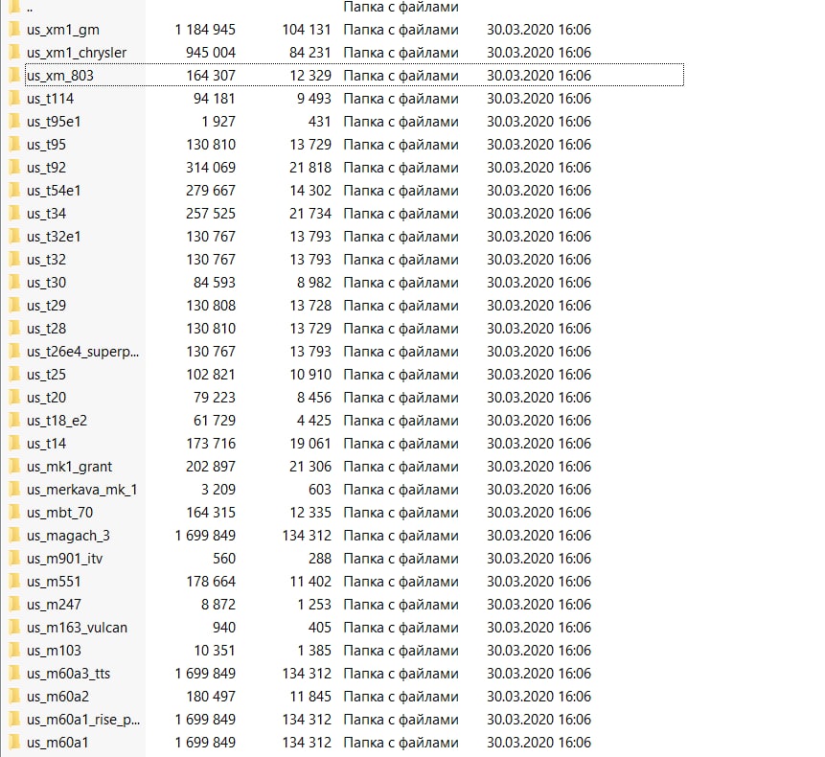Select the us_t18_e2 folder name

pos(57,421)
